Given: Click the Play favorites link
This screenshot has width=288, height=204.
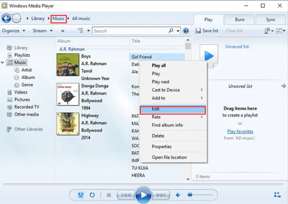Looking at the screenshot, I should coord(240,131).
